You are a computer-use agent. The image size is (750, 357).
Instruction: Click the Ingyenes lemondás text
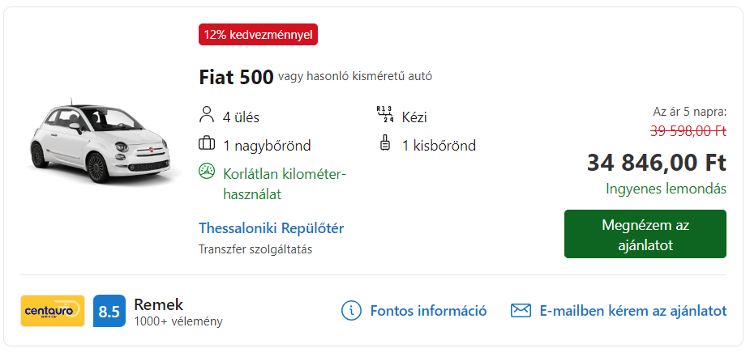(x=666, y=189)
